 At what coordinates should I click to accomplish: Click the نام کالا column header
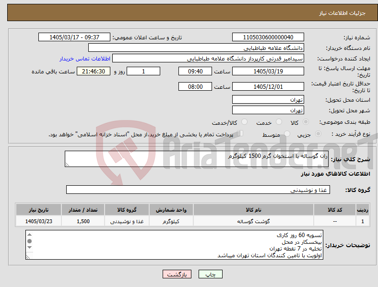click(253, 210)
